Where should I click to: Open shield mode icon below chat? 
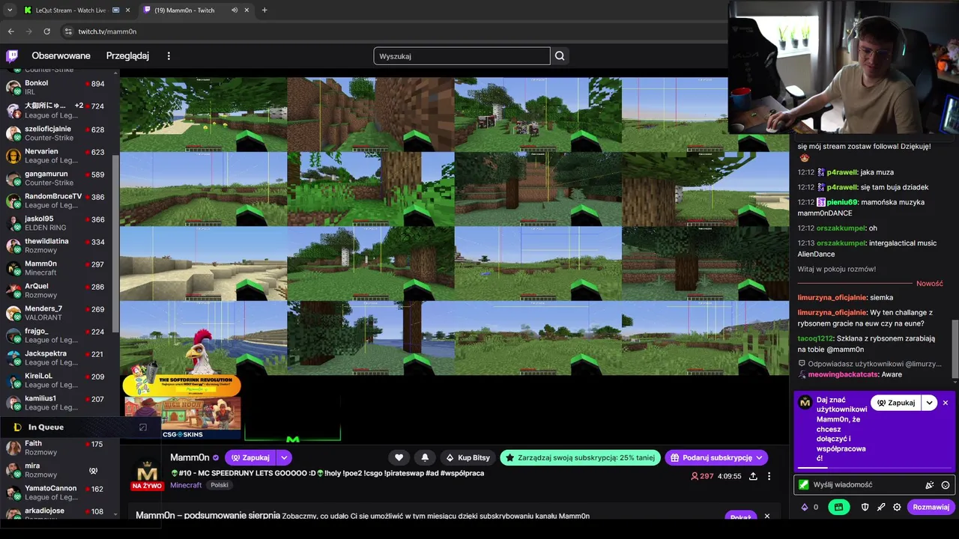click(x=865, y=507)
